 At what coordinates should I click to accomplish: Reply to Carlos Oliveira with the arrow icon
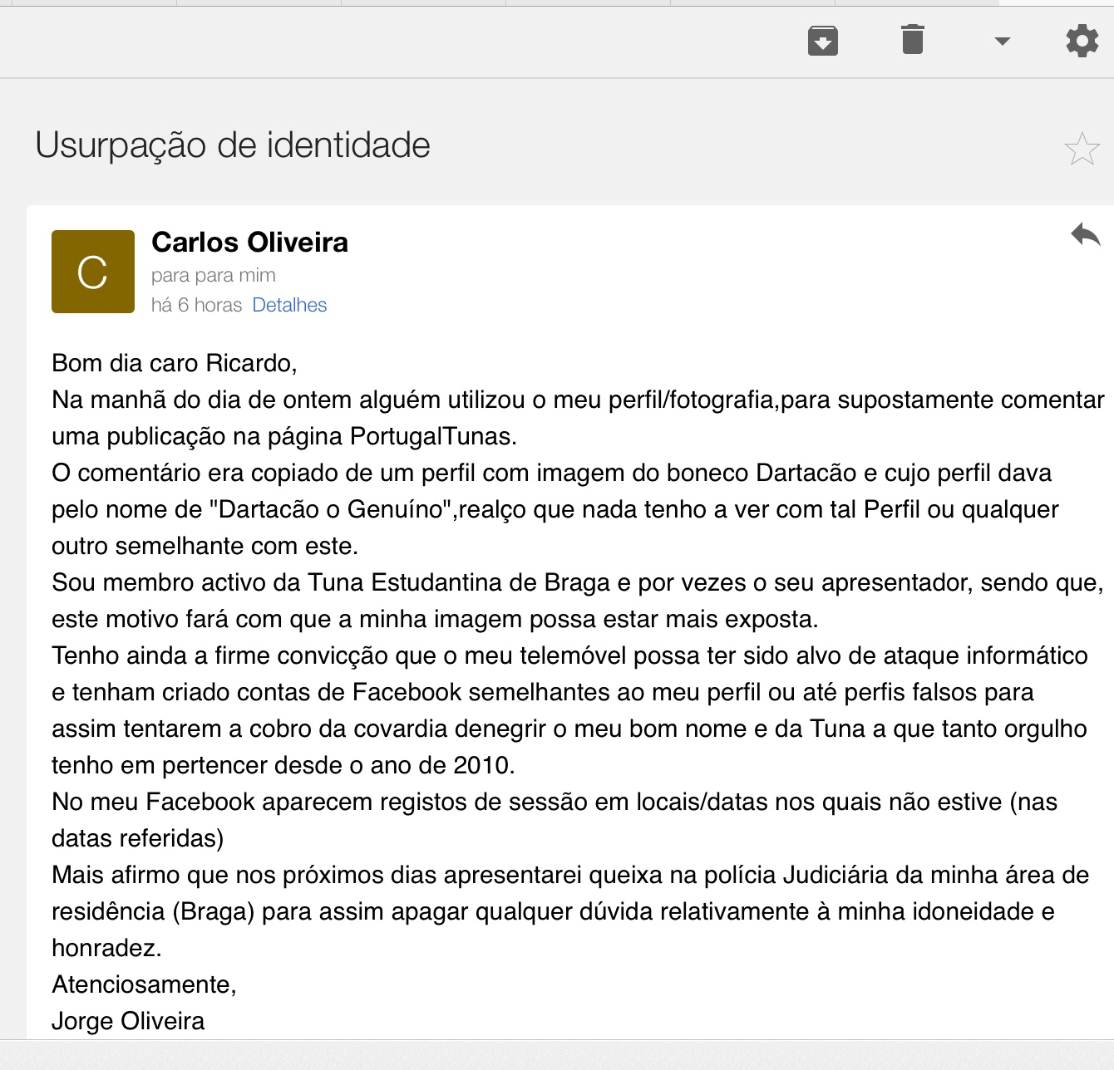pyautogui.click(x=1085, y=235)
